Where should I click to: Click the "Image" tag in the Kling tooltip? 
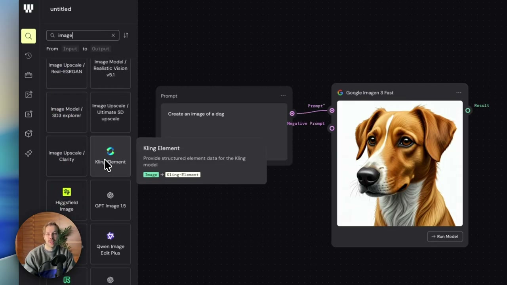tap(151, 175)
